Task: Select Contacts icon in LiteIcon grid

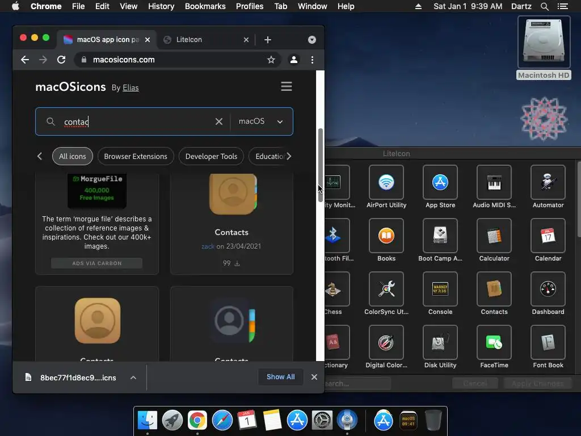Action: coord(494,289)
